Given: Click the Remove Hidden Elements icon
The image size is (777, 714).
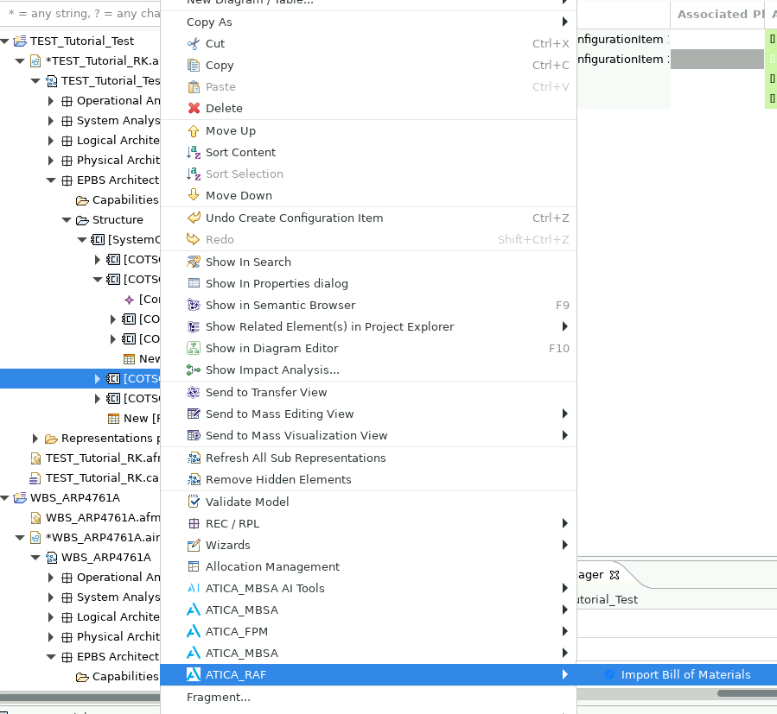Looking at the screenshot, I should pos(194,480).
